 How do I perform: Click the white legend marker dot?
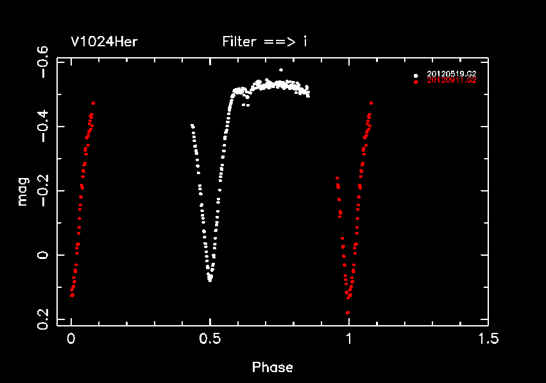[416, 75]
